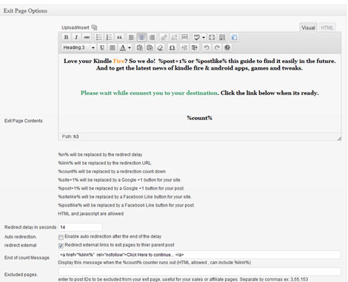Apply the current text color

[122, 47]
